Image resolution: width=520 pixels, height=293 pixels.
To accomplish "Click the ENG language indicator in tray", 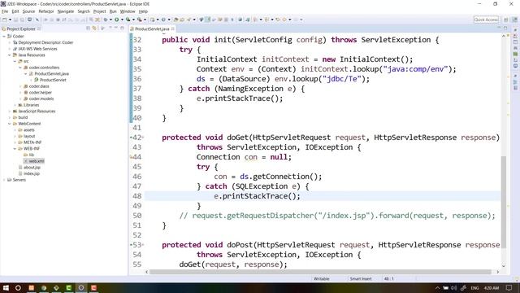I will pyautogui.click(x=474, y=287).
